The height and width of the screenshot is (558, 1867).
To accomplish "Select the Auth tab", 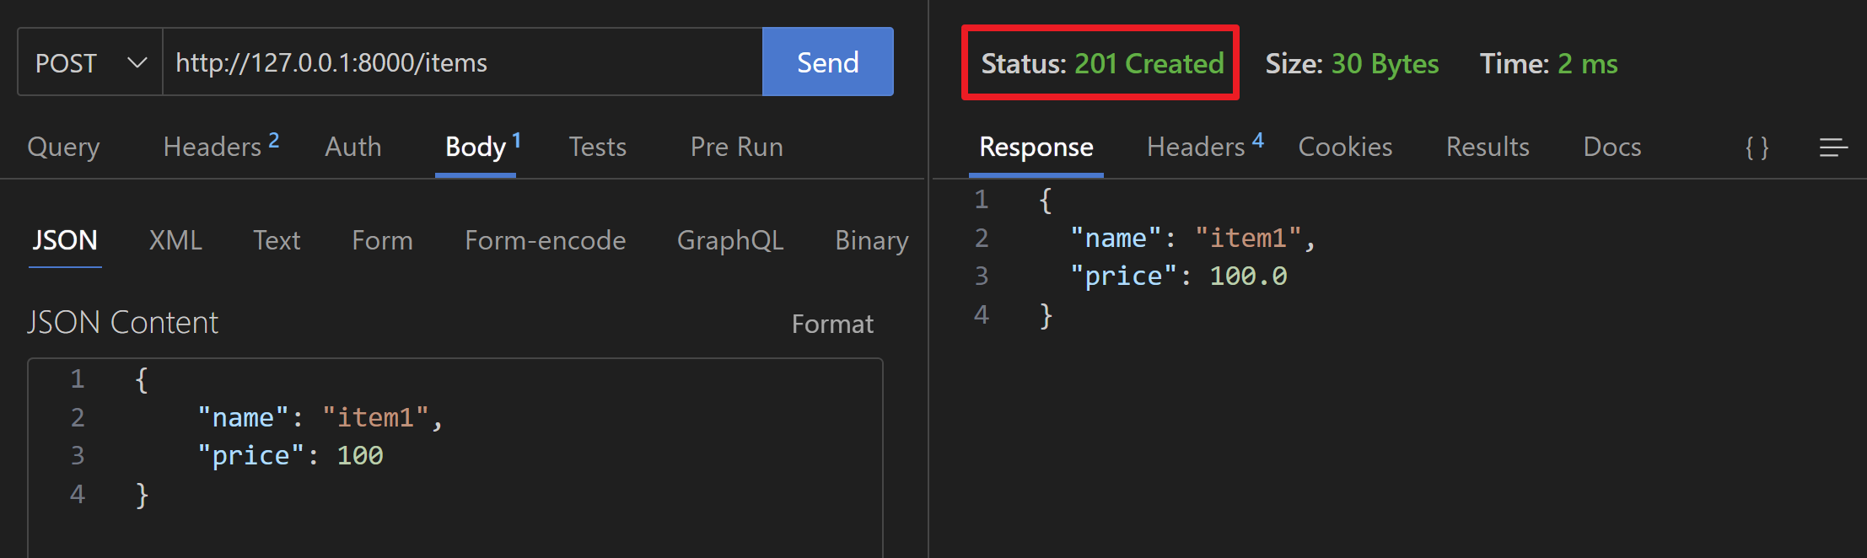I will tap(353, 147).
